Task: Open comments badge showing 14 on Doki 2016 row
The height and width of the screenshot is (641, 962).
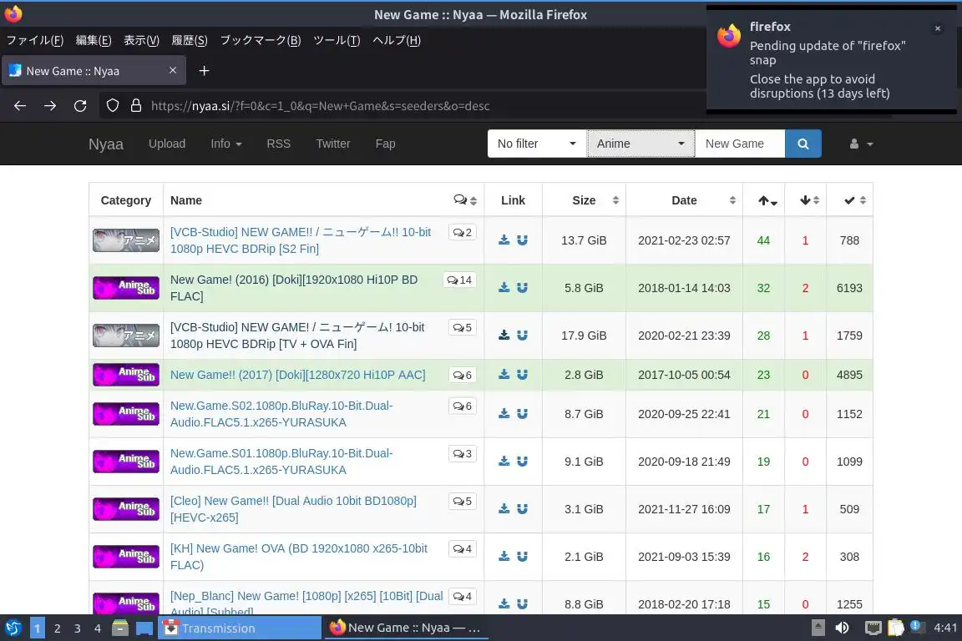Action: click(459, 280)
